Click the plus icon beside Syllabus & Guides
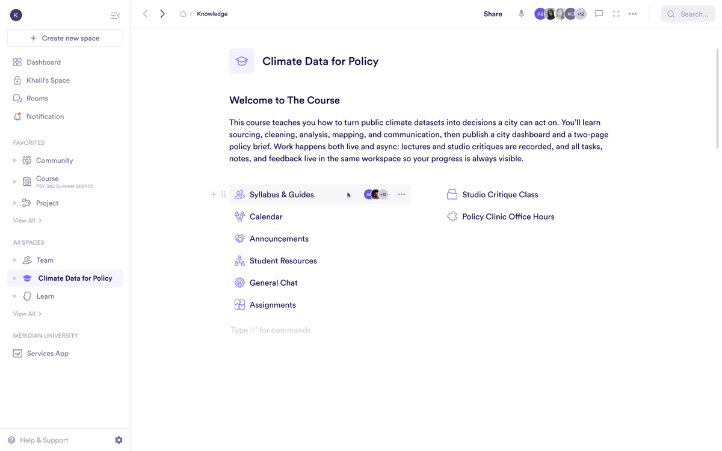The height and width of the screenshot is (451, 722). pyautogui.click(x=214, y=194)
